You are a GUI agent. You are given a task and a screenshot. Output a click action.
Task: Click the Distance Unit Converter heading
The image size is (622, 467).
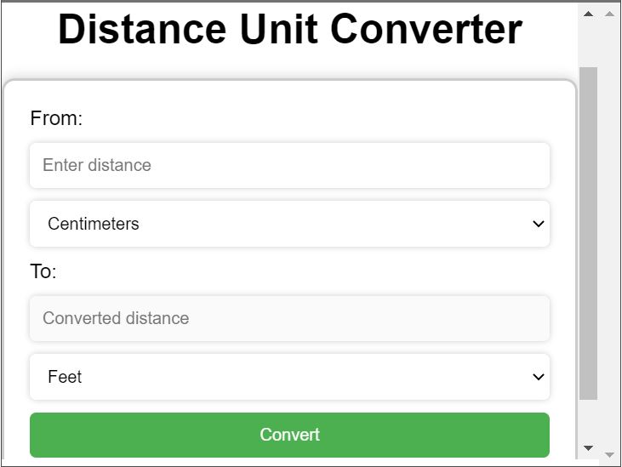(289, 31)
